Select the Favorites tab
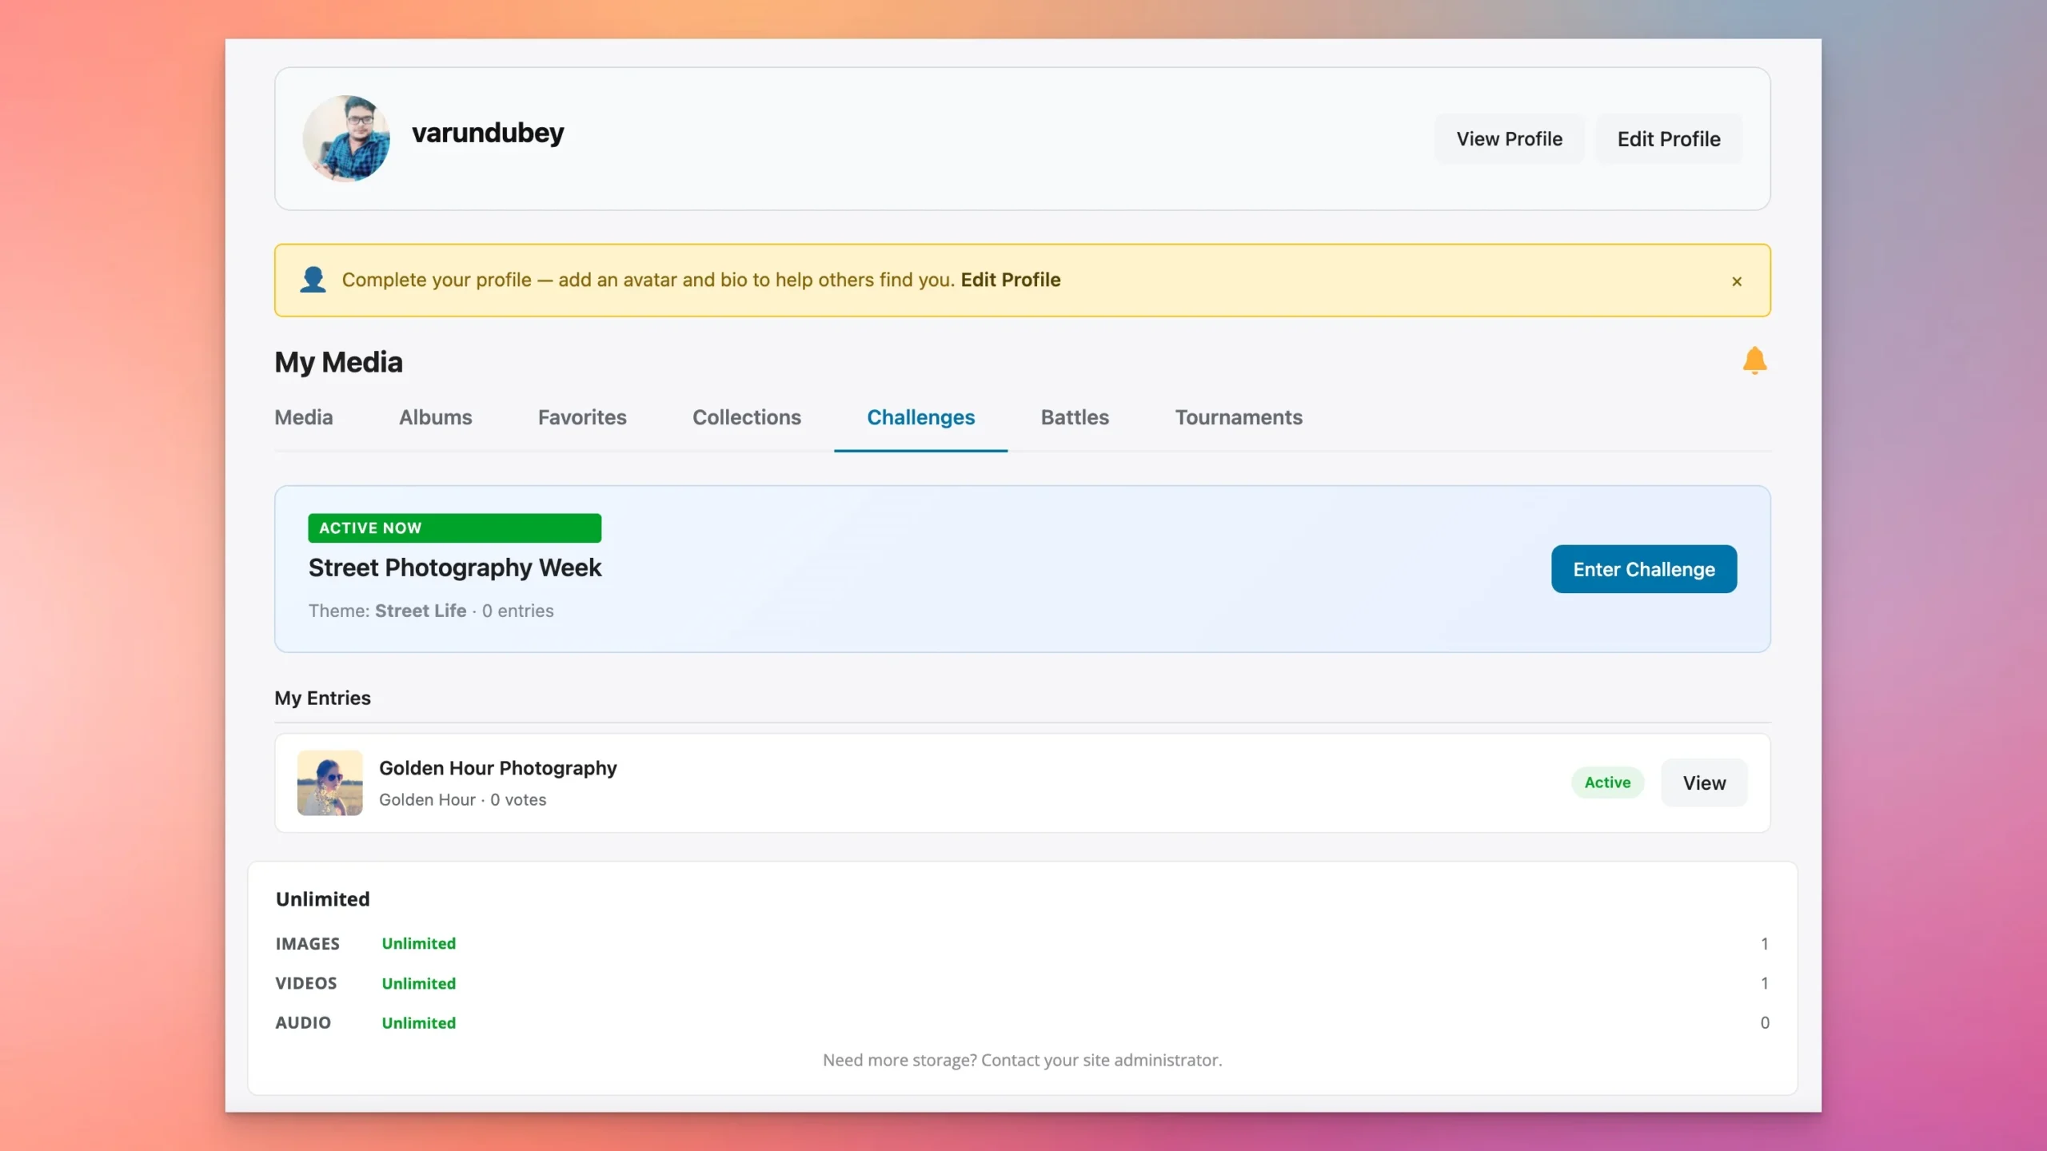This screenshot has height=1151, width=2047. 581,417
